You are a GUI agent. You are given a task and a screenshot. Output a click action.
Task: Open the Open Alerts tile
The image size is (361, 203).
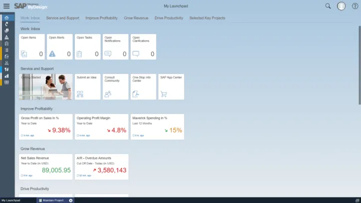(60, 47)
